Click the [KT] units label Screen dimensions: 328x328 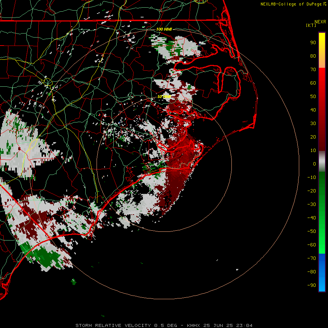[x=311, y=25]
